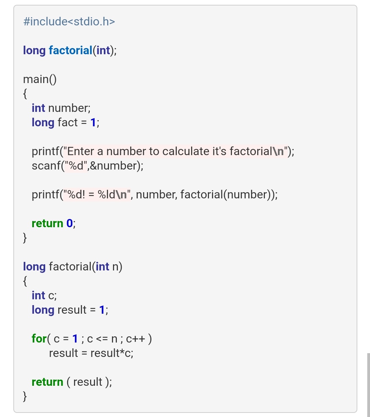Viewport: 370px width, 417px height.
Task: Click the scanf function name
Action: coord(46,166)
